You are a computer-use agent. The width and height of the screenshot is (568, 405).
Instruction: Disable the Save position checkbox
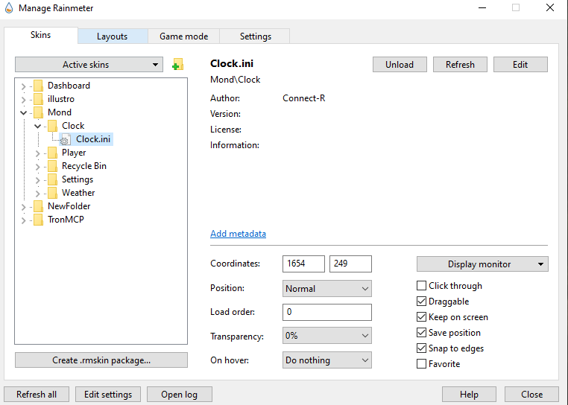(421, 332)
